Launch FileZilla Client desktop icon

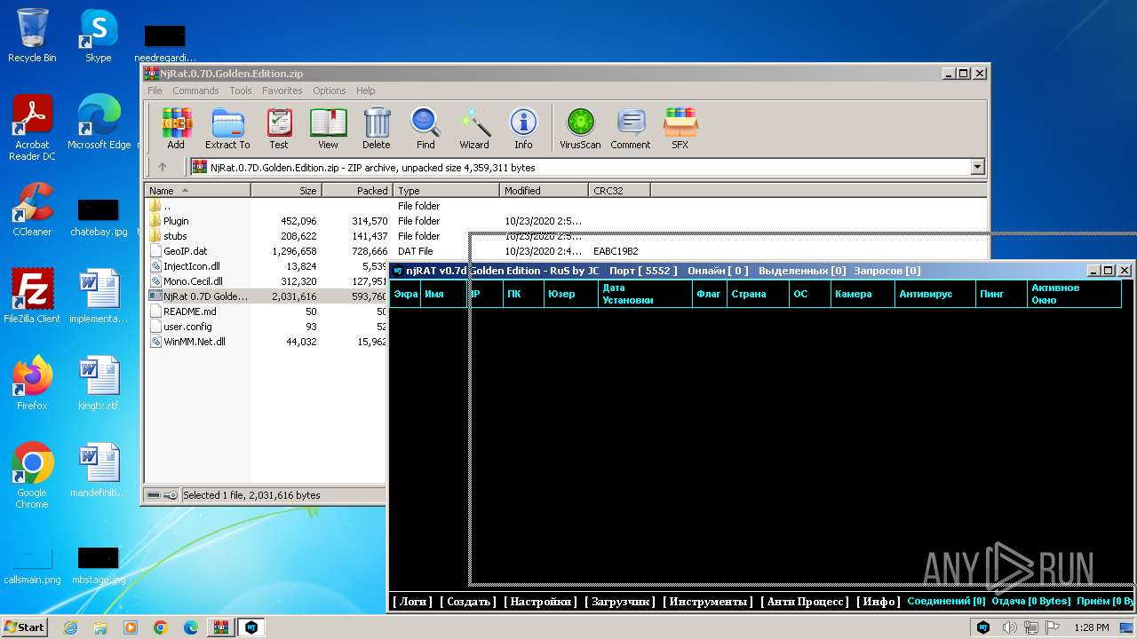(32, 296)
